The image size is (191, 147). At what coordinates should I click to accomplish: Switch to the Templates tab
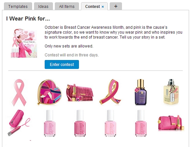[18, 6]
